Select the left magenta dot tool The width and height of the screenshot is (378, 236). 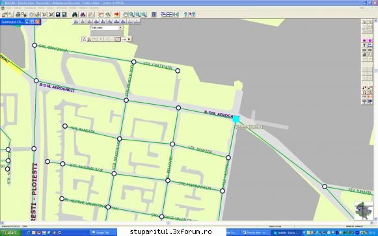click(x=364, y=40)
